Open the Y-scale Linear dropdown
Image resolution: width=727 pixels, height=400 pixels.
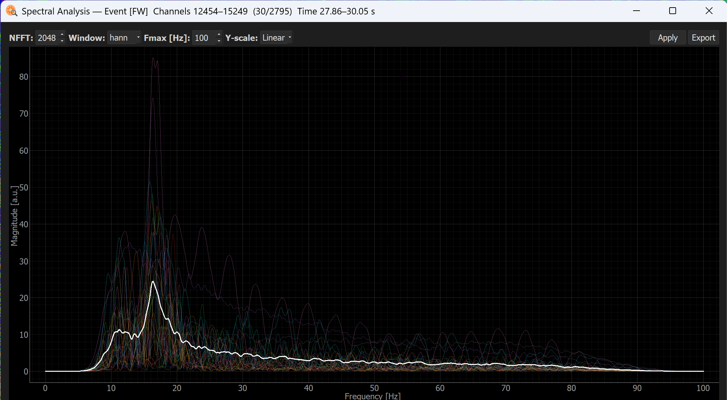tap(276, 38)
